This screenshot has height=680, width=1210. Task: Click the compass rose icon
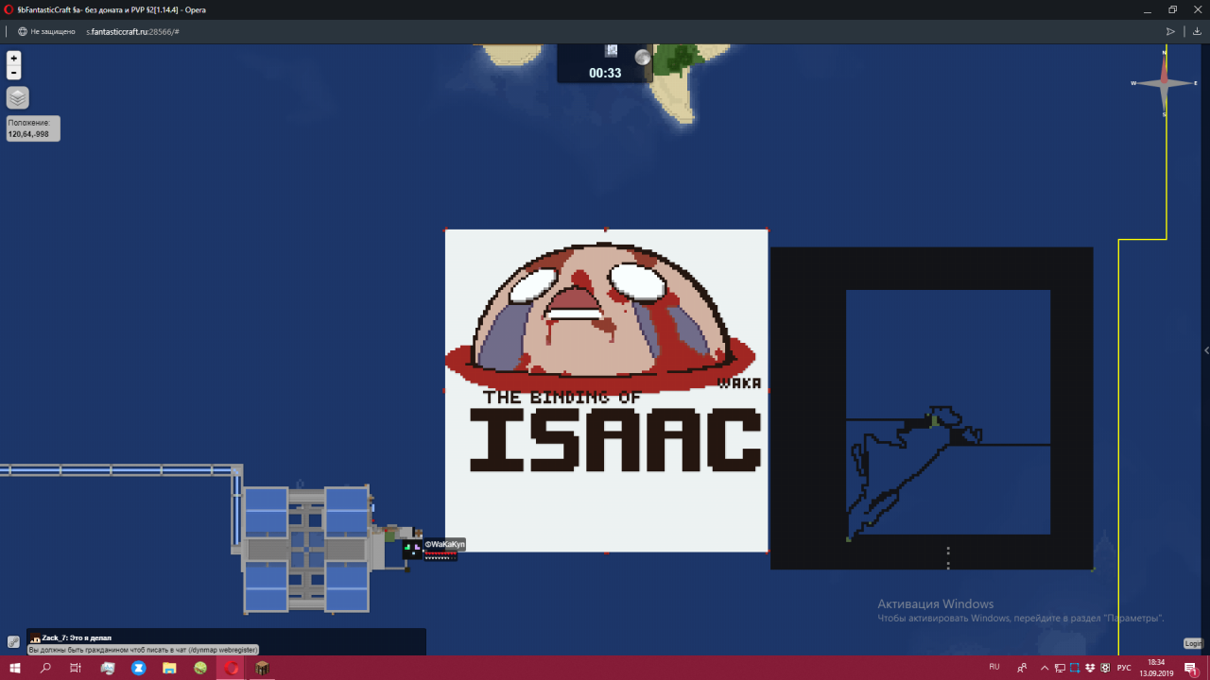tap(1164, 83)
